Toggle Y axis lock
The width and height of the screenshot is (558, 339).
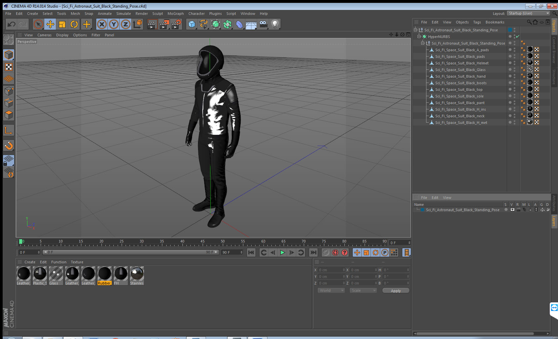tap(114, 24)
